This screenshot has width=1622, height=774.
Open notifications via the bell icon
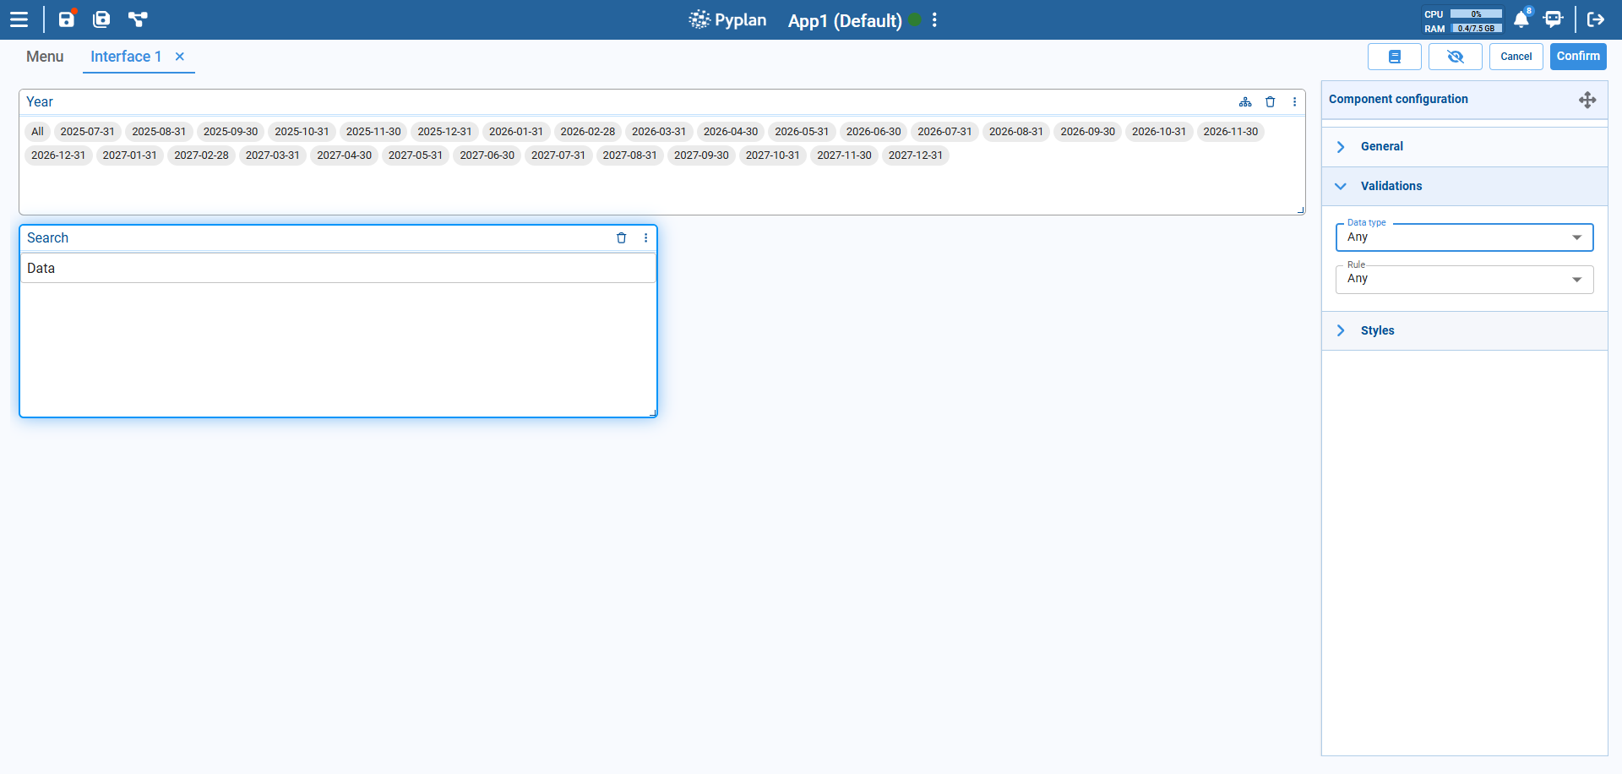click(1521, 19)
